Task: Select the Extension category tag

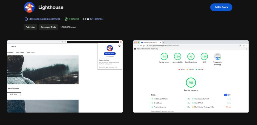Action: coord(30,27)
